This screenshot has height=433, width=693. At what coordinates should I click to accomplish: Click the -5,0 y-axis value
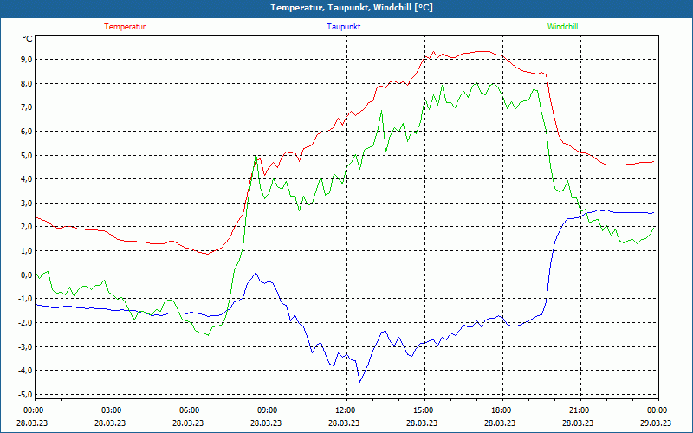tap(25, 394)
